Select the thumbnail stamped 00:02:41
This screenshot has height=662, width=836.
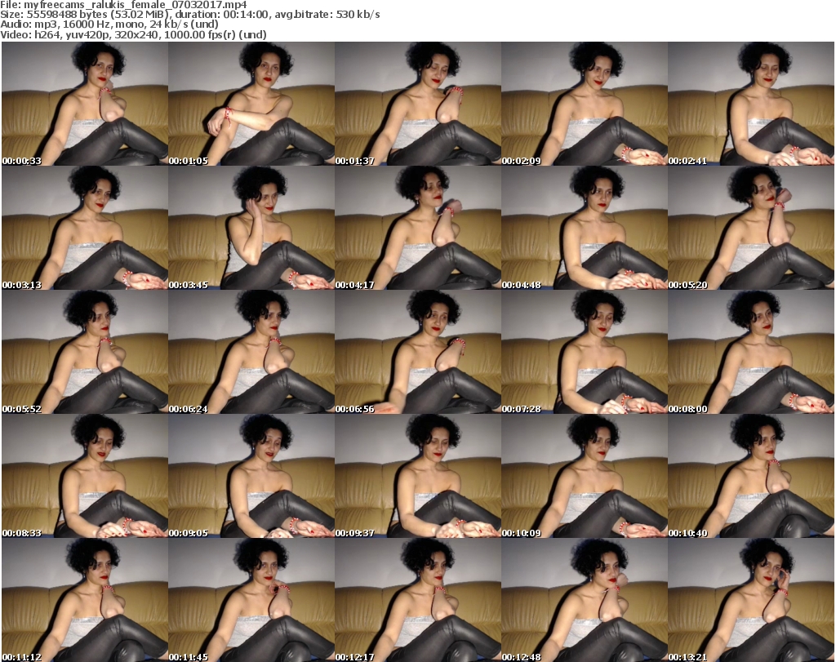pyautogui.click(x=751, y=104)
